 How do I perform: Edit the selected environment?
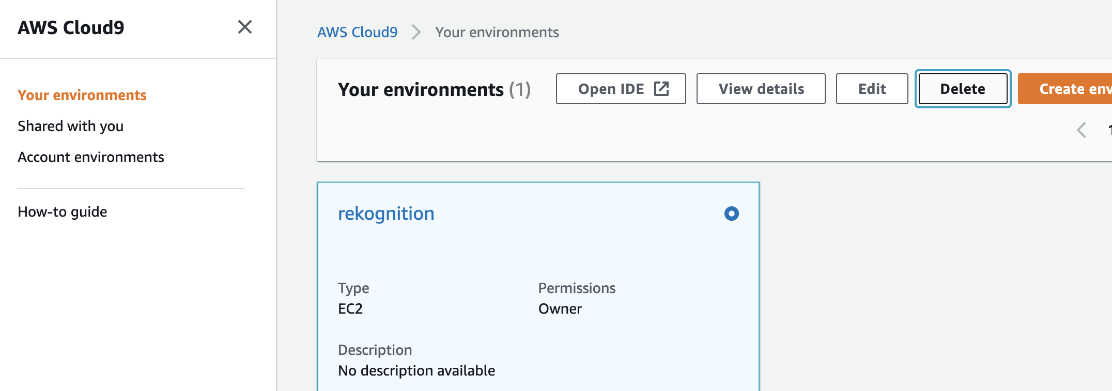[872, 89]
